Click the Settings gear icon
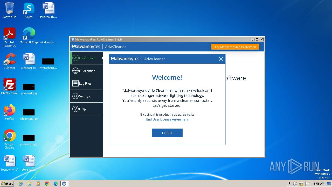This screenshot has height=187, width=332. pos(75,96)
